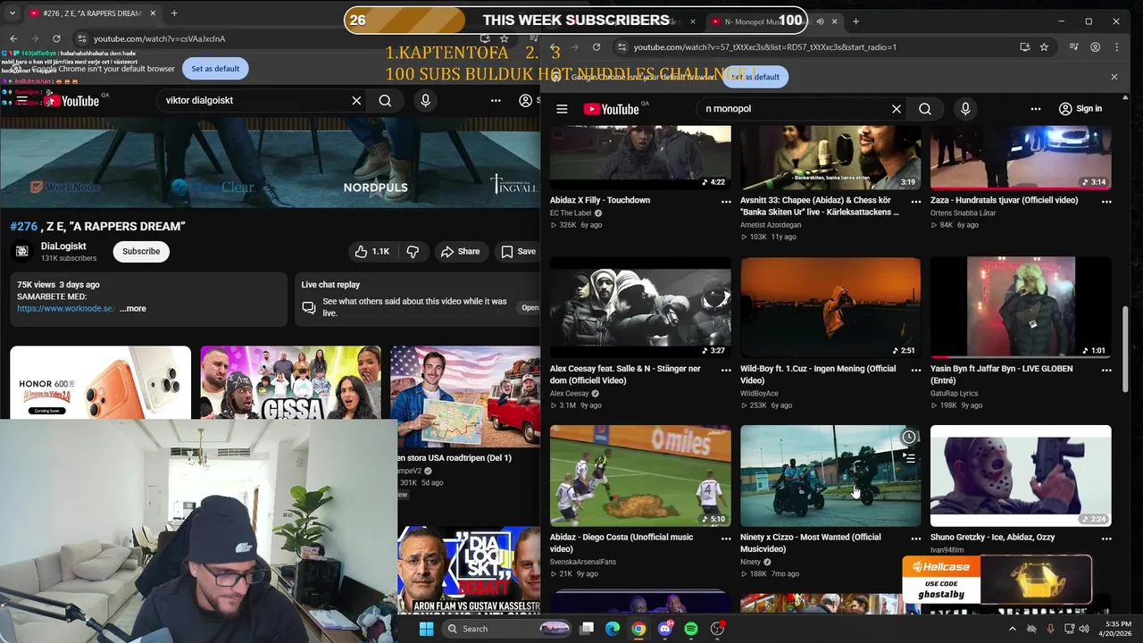Dislike the 'A RAPPERS DREAM' video

[x=413, y=252]
